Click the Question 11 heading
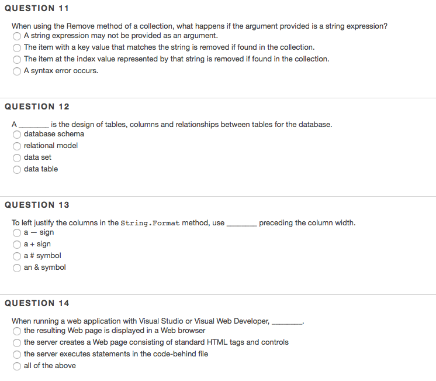 (37, 8)
